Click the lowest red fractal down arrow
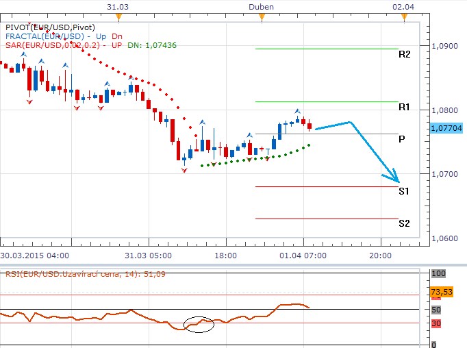Screen dimensions: 467x348 click(x=184, y=170)
